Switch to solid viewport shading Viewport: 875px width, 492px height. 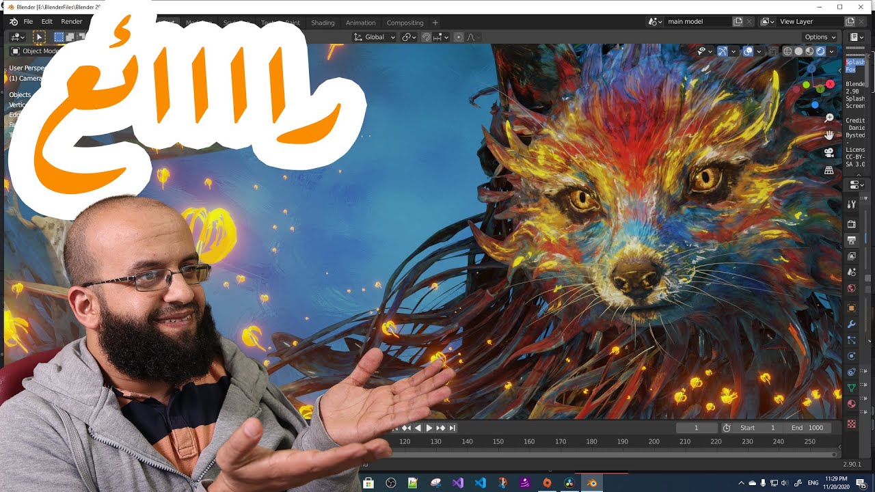(798, 51)
